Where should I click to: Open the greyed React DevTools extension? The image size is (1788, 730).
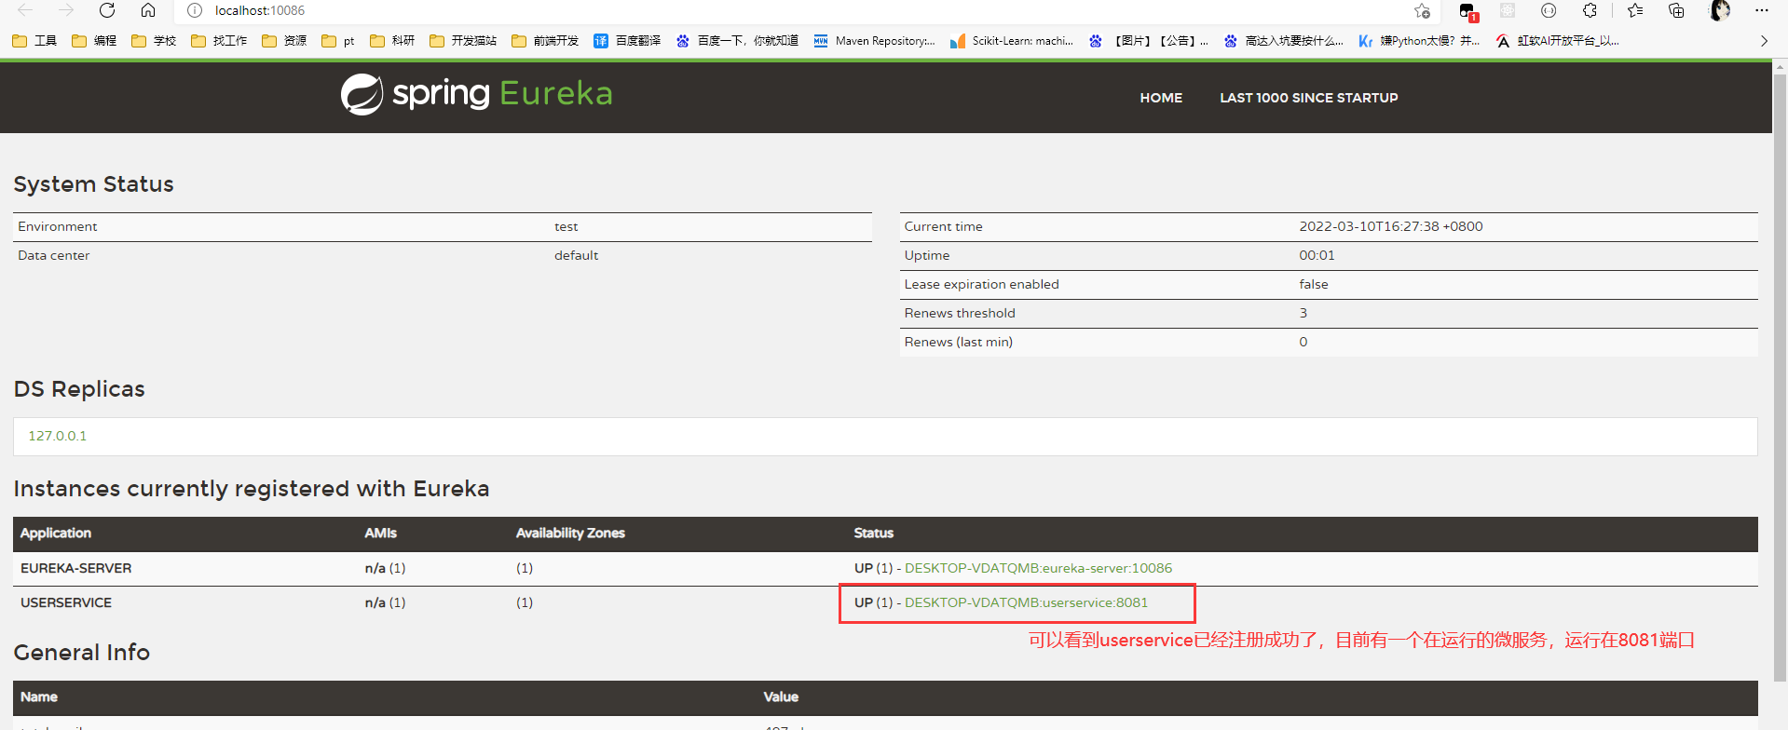(1508, 10)
